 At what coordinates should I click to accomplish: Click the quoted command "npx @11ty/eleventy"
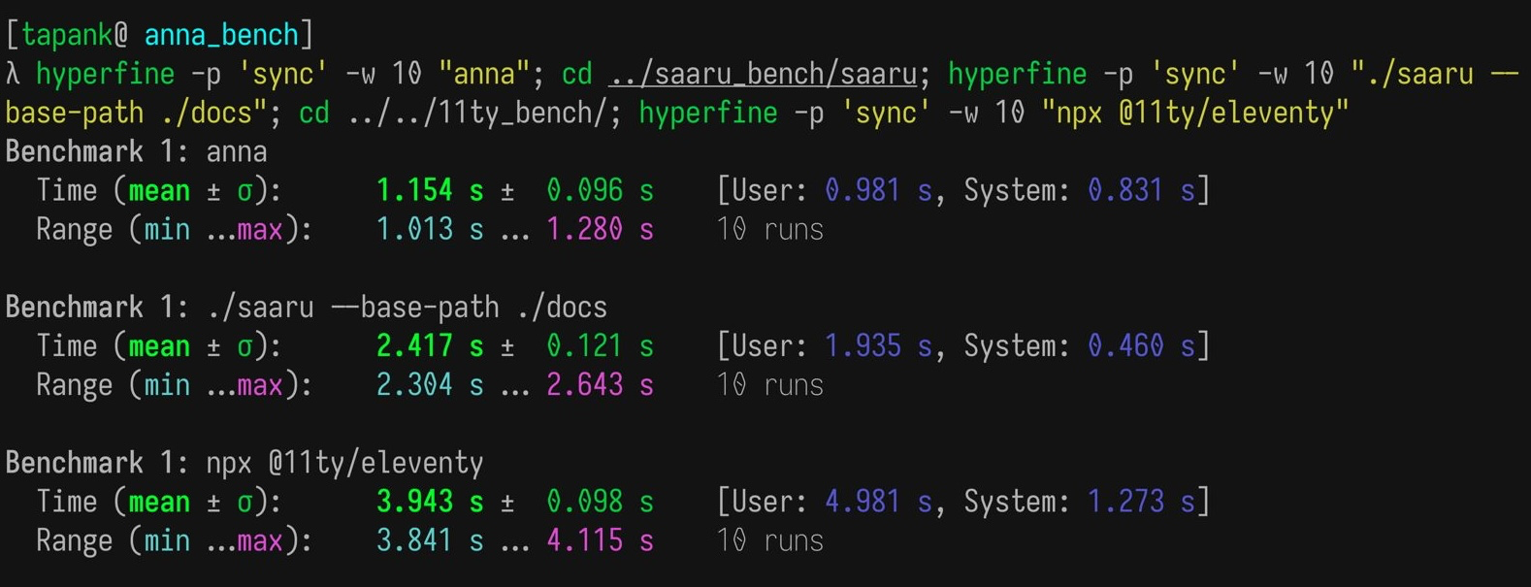click(x=1195, y=114)
